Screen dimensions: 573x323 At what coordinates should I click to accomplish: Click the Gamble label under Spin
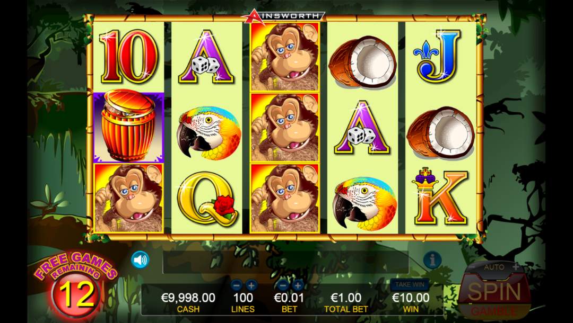(494, 311)
